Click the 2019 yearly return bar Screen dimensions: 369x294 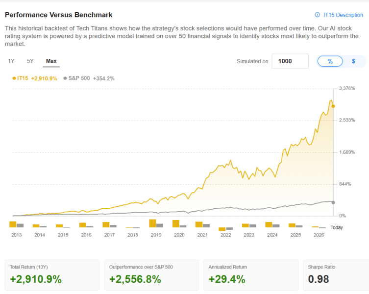point(152,223)
